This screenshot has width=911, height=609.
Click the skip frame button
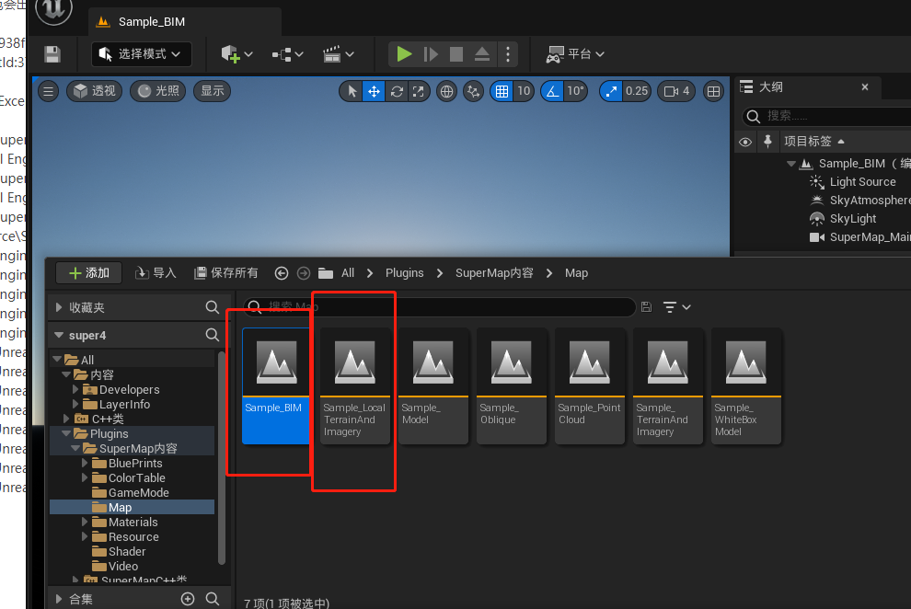click(x=431, y=54)
